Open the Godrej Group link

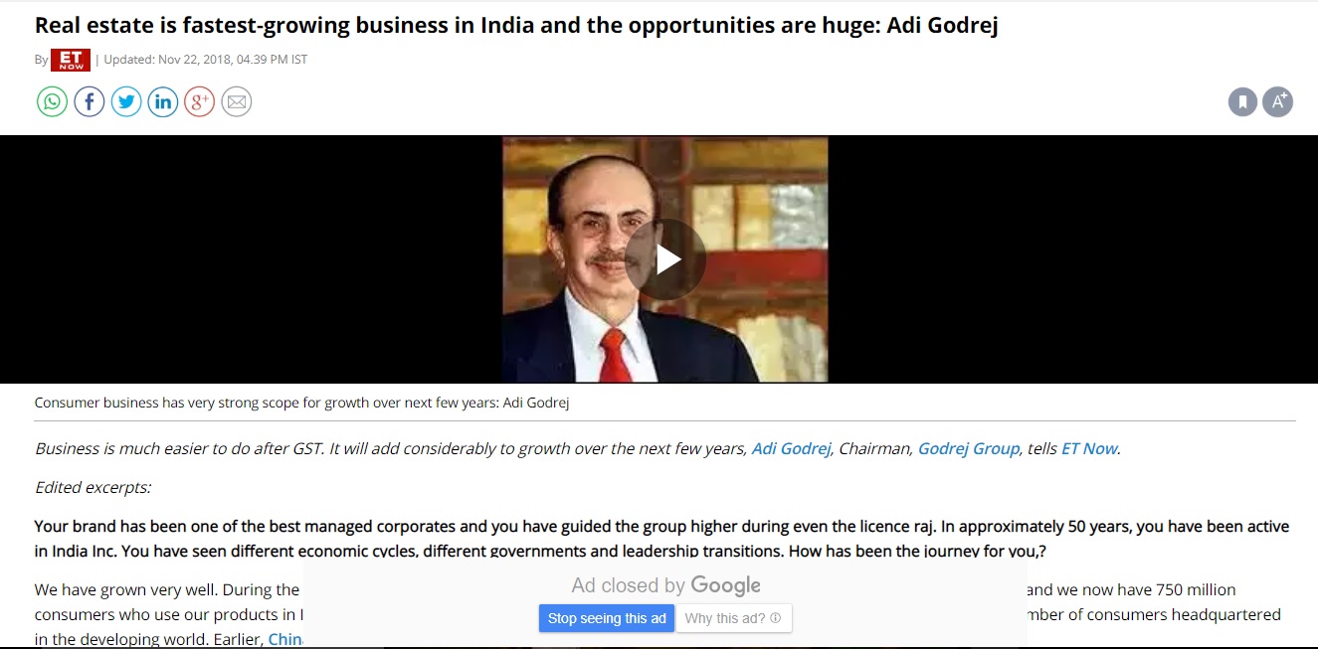click(x=969, y=448)
